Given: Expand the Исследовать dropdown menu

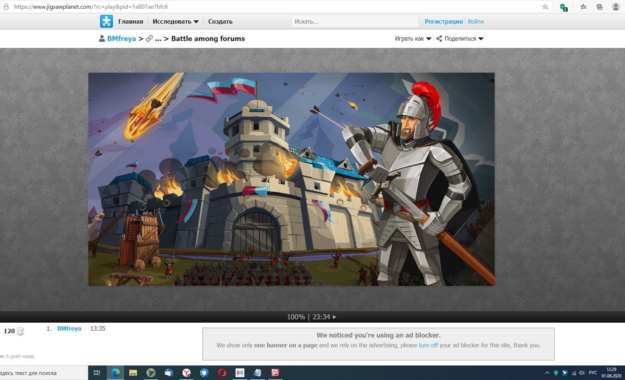Looking at the screenshot, I should [x=176, y=21].
